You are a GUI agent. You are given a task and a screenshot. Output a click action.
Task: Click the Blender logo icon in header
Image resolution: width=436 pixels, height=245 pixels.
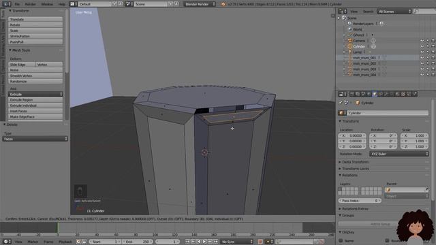coord(223,4)
